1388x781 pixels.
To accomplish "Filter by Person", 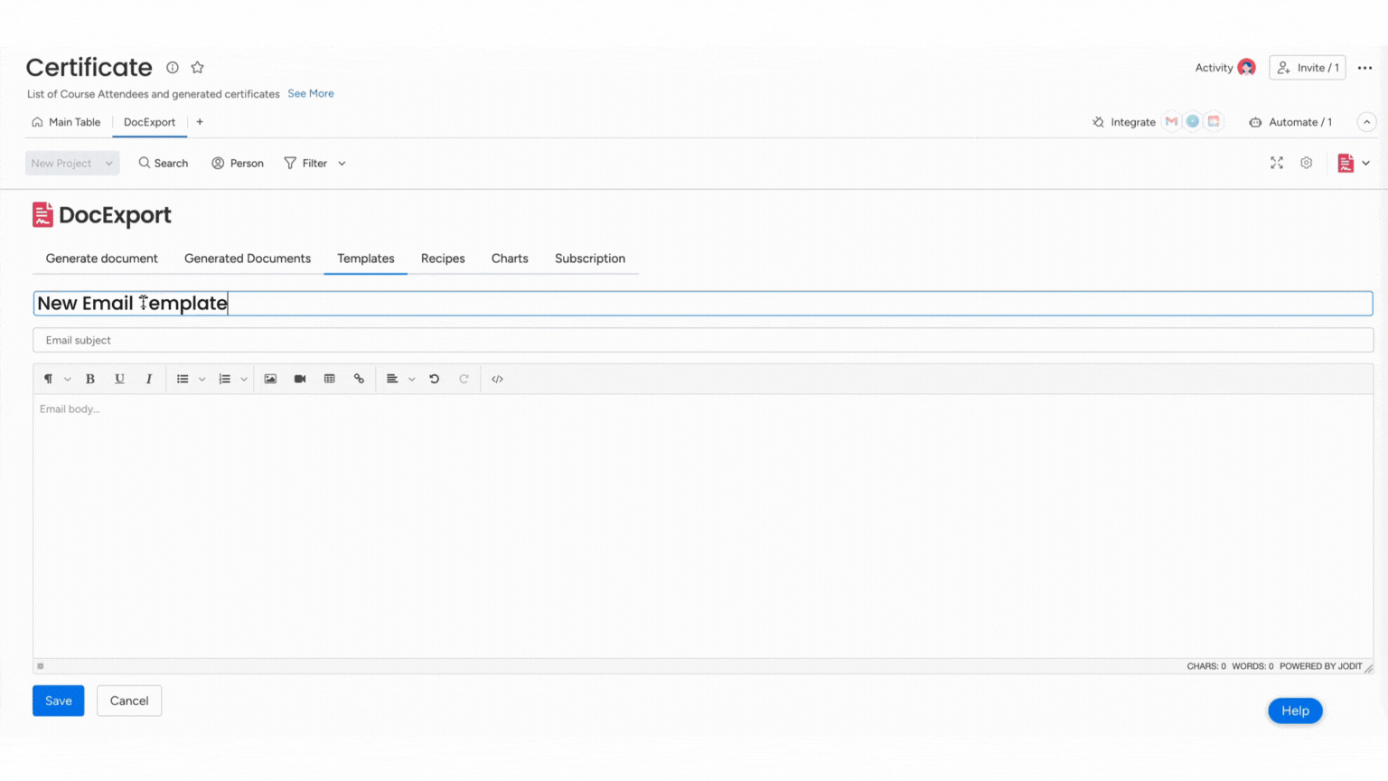I will 238,164.
